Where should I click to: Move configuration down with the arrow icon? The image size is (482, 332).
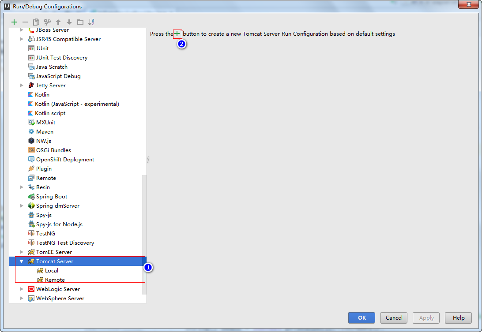click(x=69, y=22)
